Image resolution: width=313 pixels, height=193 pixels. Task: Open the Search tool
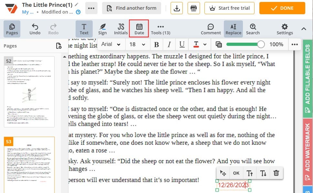point(253,28)
